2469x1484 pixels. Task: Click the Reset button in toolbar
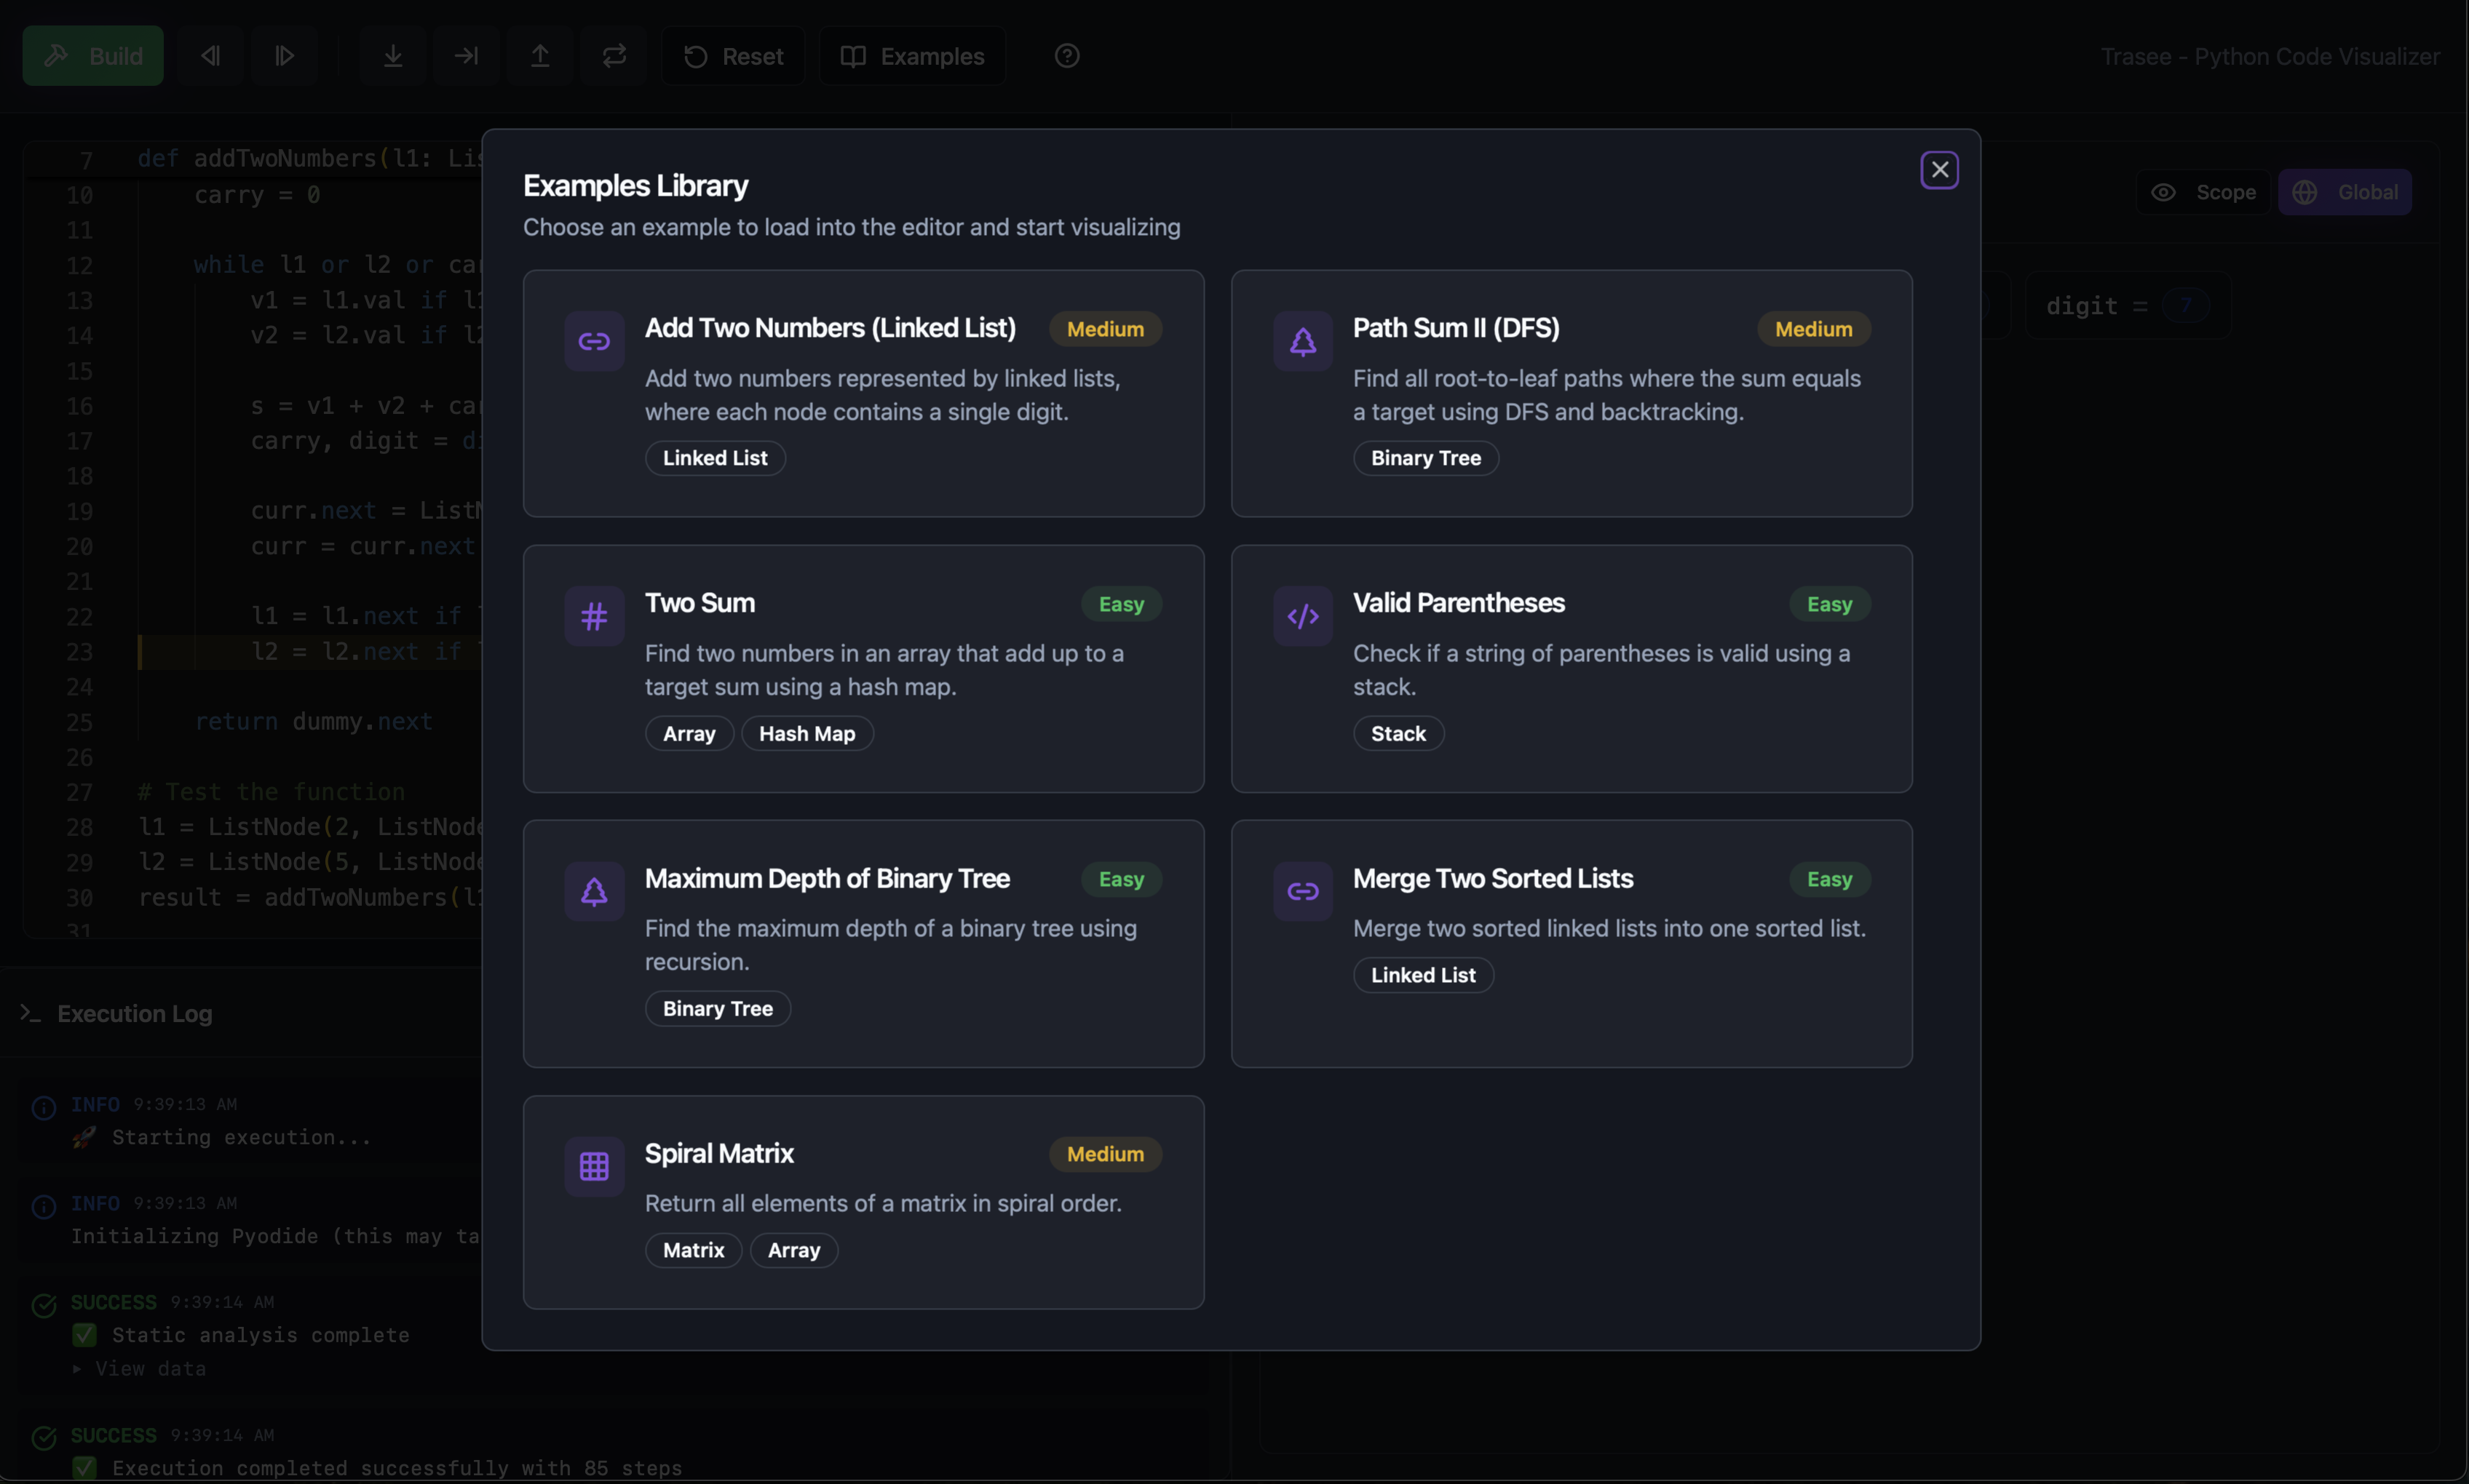[x=733, y=56]
